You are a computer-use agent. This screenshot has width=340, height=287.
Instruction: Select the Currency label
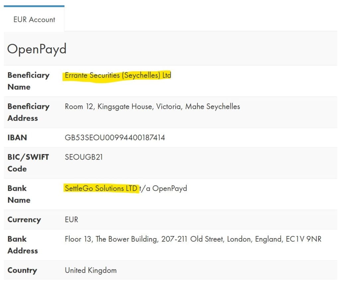click(x=24, y=220)
